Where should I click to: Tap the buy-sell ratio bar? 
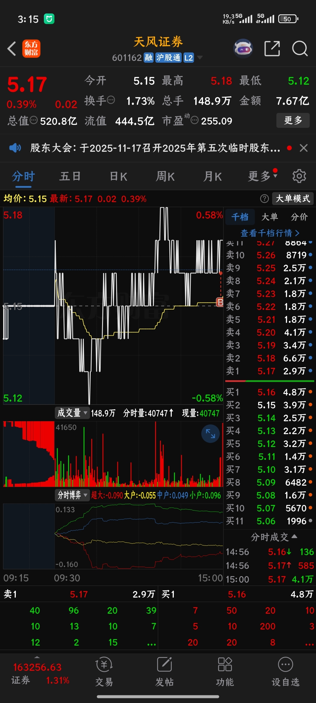point(269,381)
